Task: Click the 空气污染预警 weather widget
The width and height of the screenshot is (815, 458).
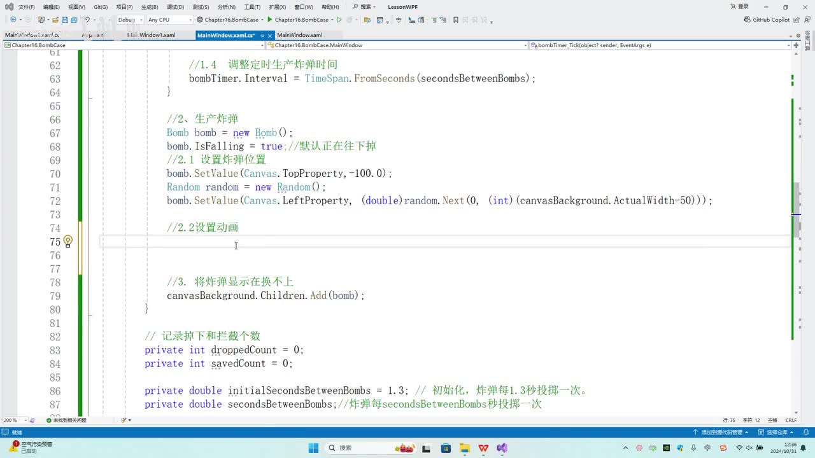Action: pyautogui.click(x=32, y=447)
